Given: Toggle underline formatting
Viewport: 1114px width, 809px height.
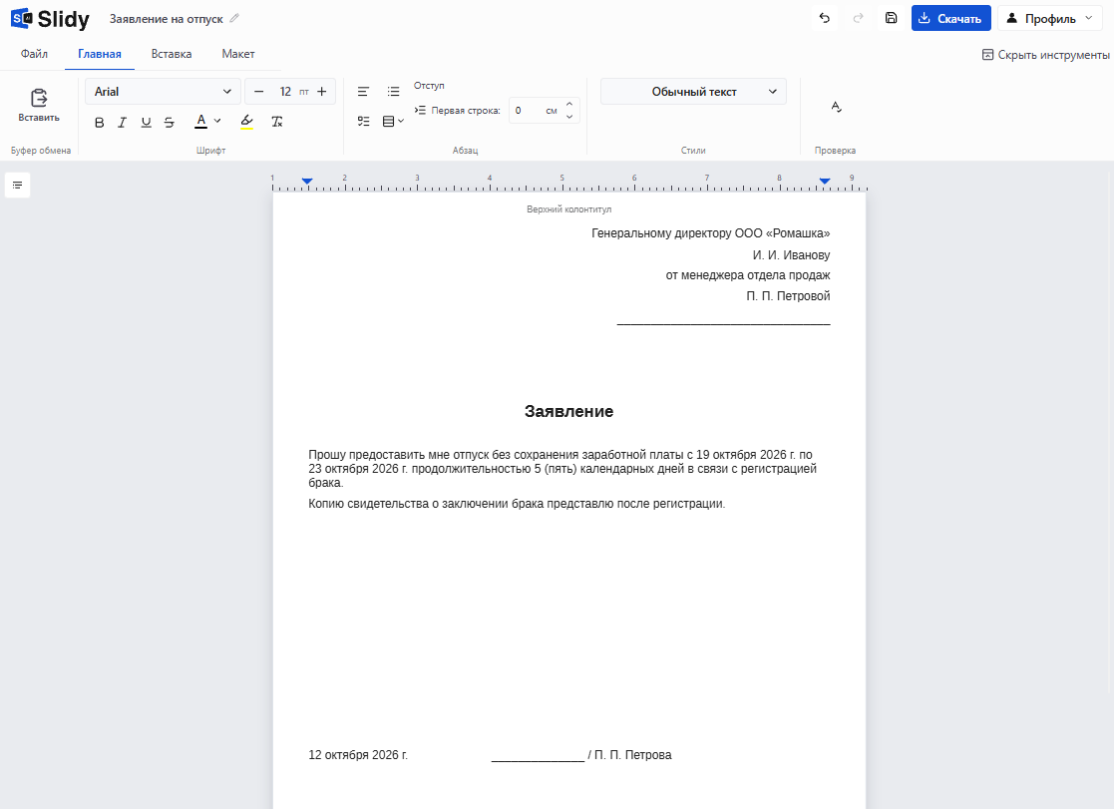Looking at the screenshot, I should click(146, 123).
